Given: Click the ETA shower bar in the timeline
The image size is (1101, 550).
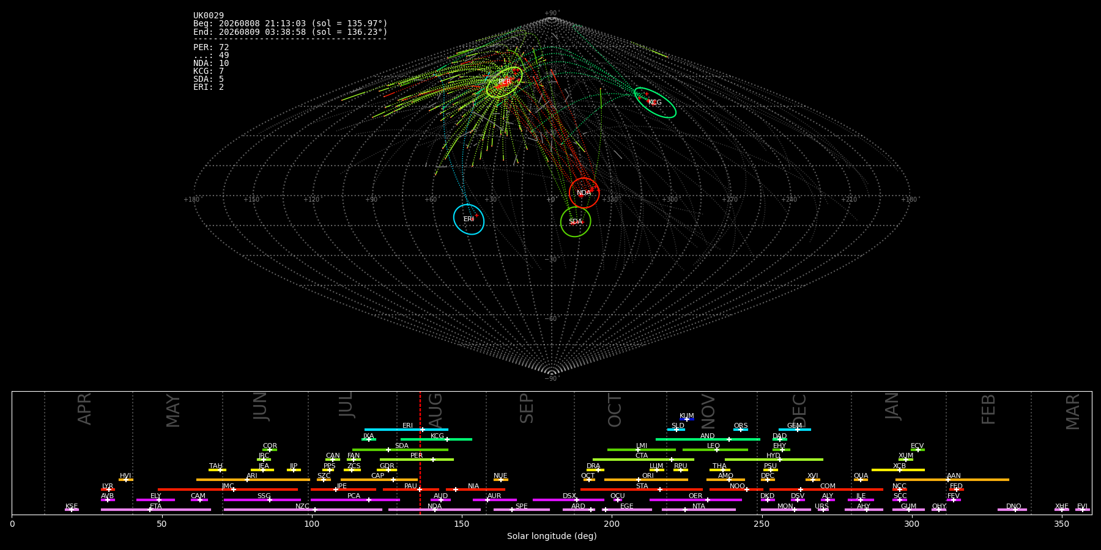Looking at the screenshot, I should click(156, 510).
